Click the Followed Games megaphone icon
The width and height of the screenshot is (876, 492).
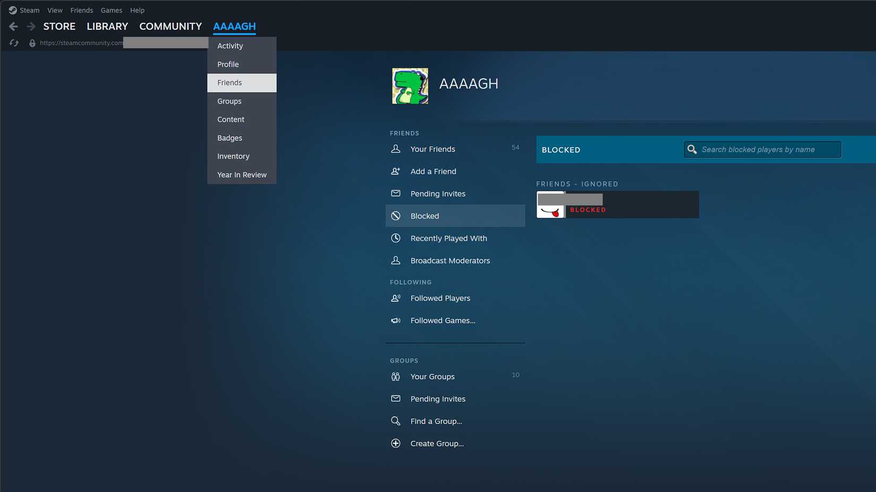pyautogui.click(x=396, y=321)
